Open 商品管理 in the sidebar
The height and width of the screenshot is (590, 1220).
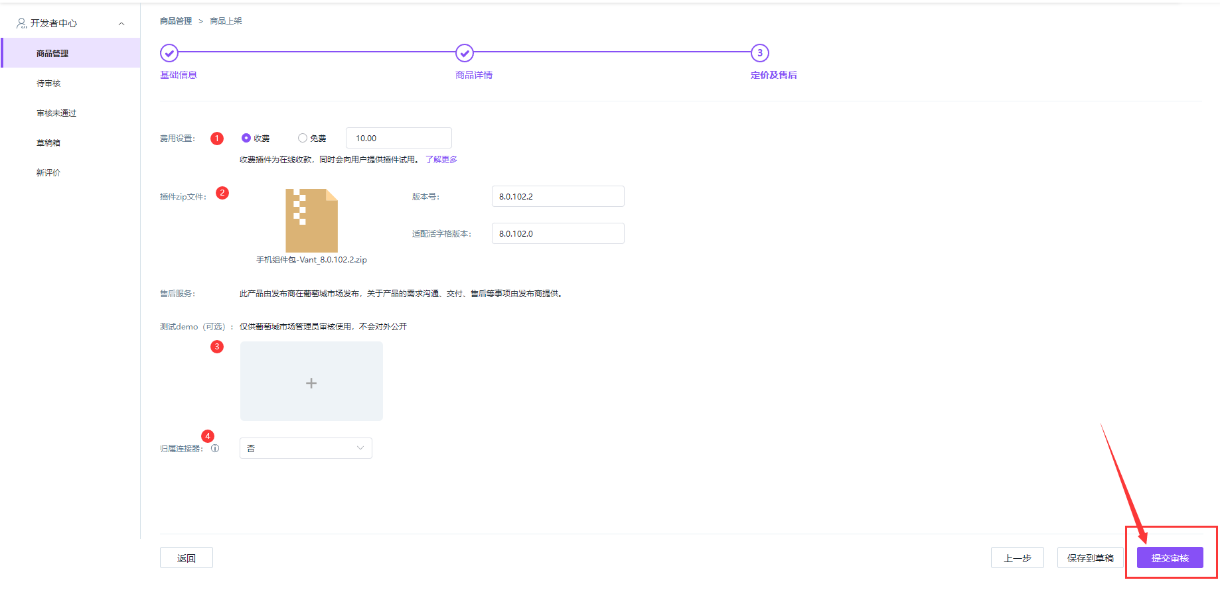(x=70, y=53)
